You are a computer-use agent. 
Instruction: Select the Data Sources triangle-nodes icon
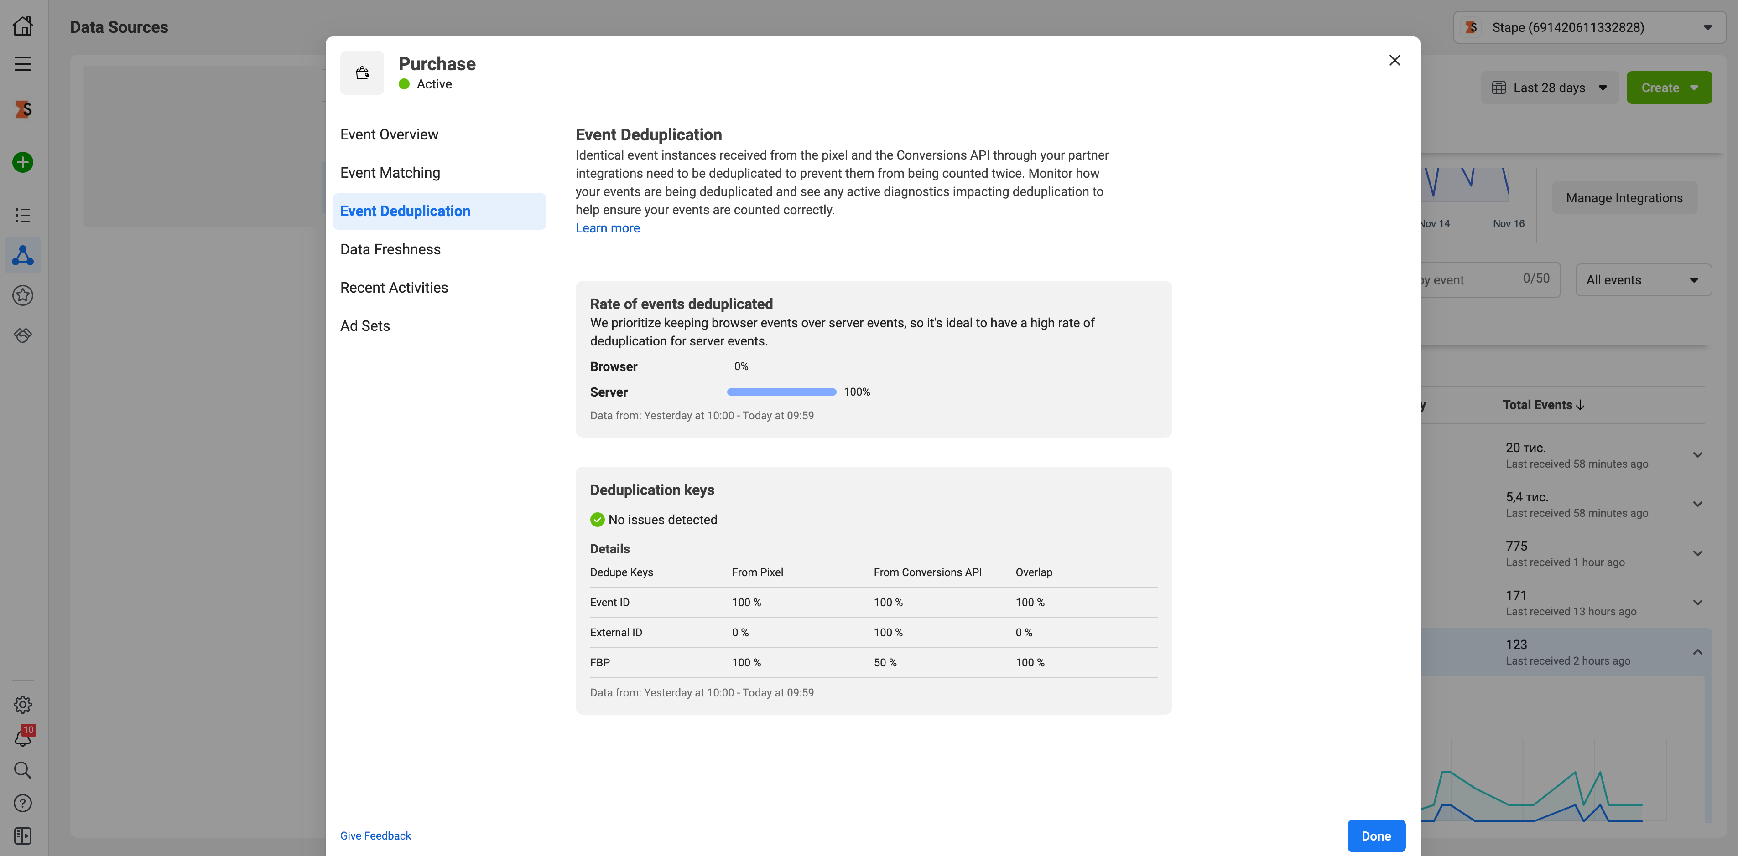point(23,255)
